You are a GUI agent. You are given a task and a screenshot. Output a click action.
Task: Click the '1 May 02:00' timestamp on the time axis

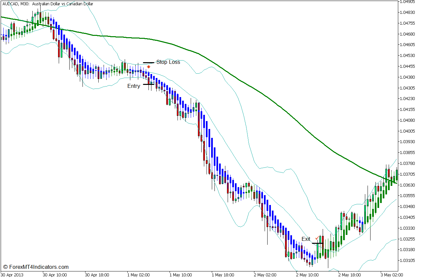click(139, 275)
